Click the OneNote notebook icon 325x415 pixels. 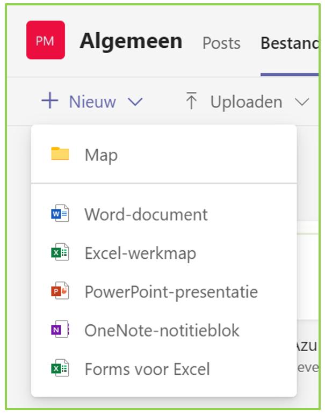[60, 329]
